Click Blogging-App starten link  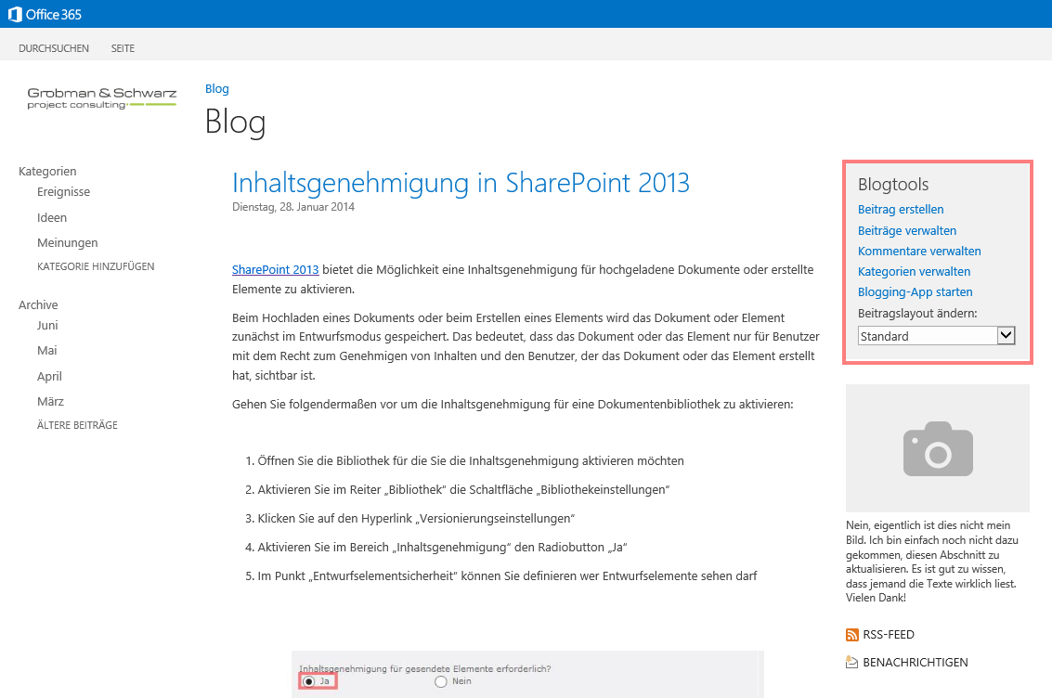916,291
